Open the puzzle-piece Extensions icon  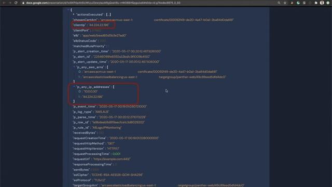pos(316,3)
